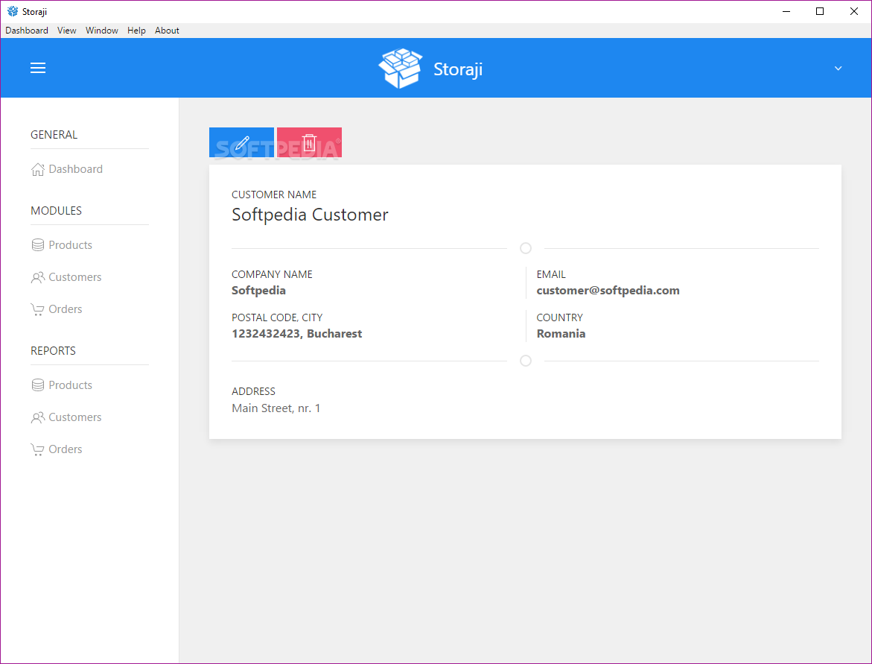This screenshot has width=872, height=664.
Task: Open the Dashboard menu
Action: (x=27, y=31)
